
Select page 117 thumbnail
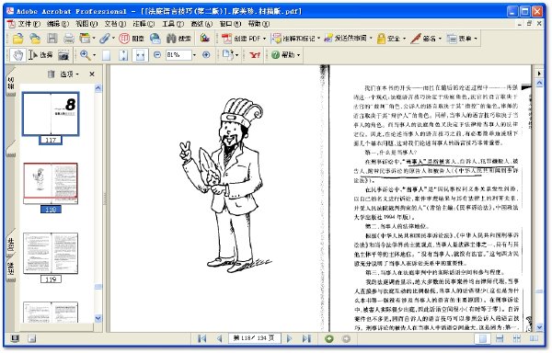click(x=51, y=114)
